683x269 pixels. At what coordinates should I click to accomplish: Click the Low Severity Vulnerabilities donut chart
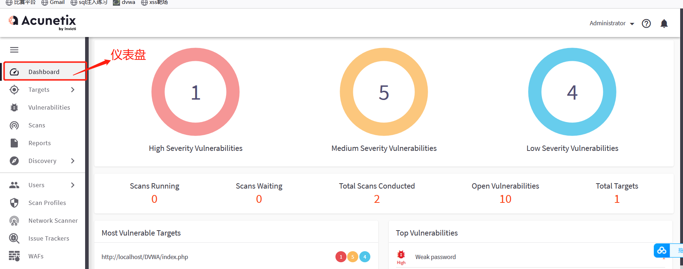coord(572,92)
